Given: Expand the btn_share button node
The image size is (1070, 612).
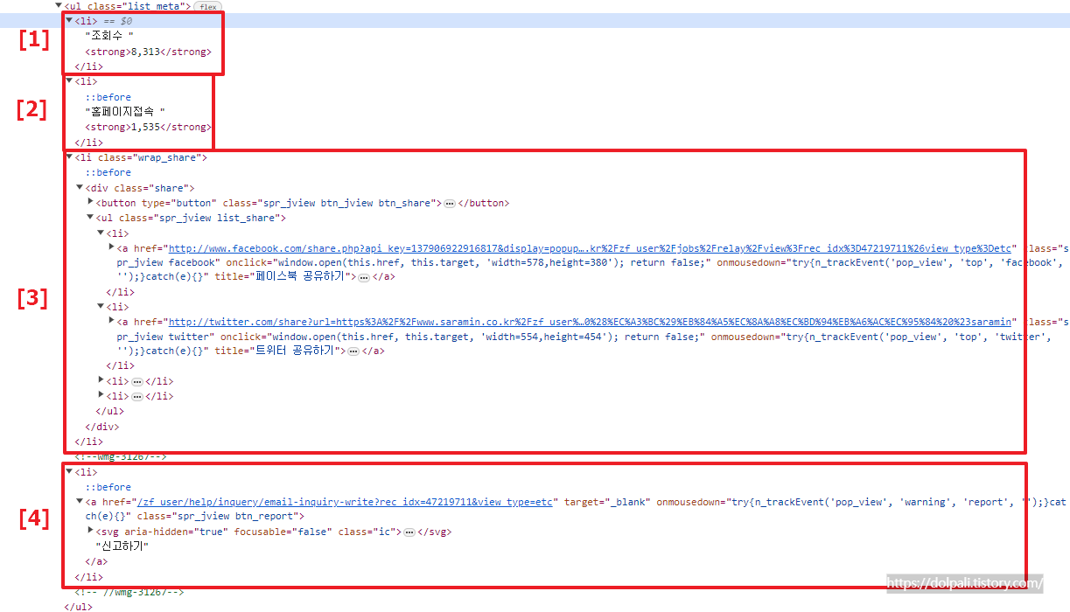Looking at the screenshot, I should (90, 203).
